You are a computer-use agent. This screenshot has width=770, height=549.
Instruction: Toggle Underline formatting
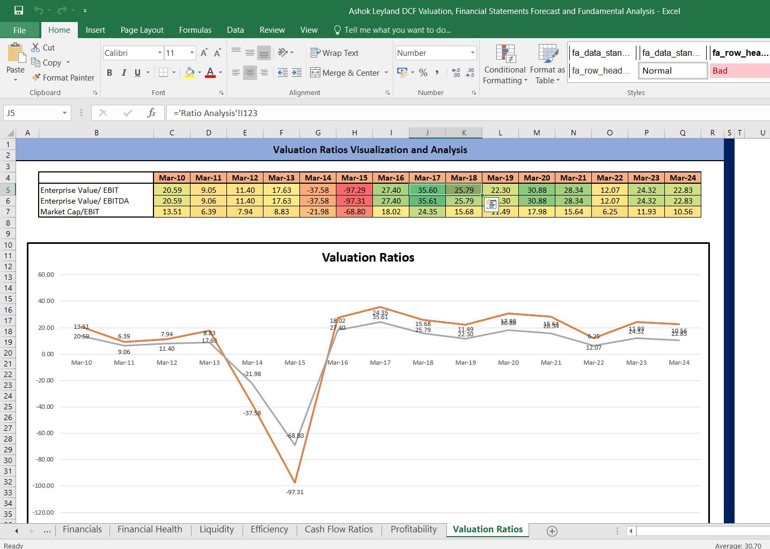(x=137, y=73)
